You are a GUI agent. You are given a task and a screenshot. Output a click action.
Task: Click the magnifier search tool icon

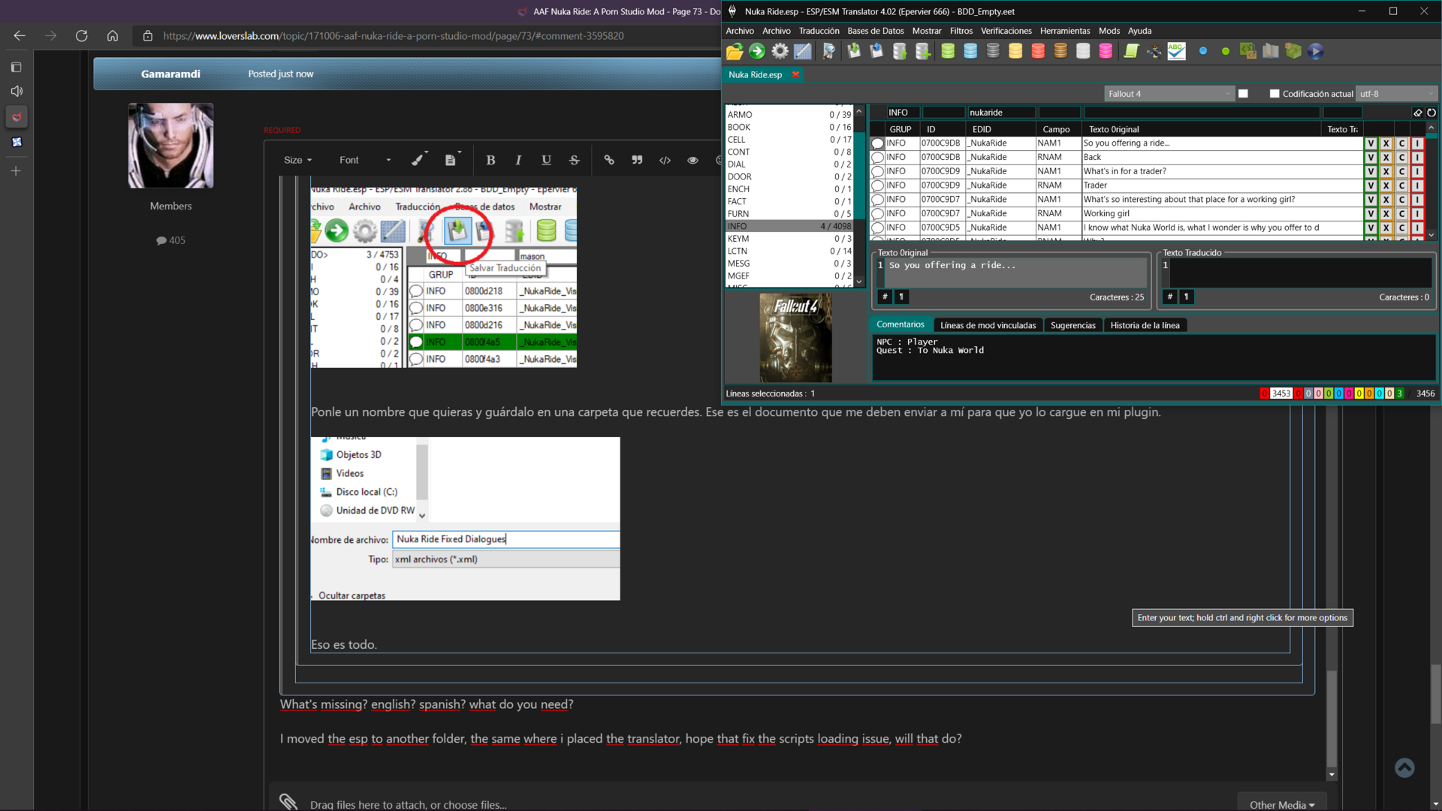pos(829,51)
